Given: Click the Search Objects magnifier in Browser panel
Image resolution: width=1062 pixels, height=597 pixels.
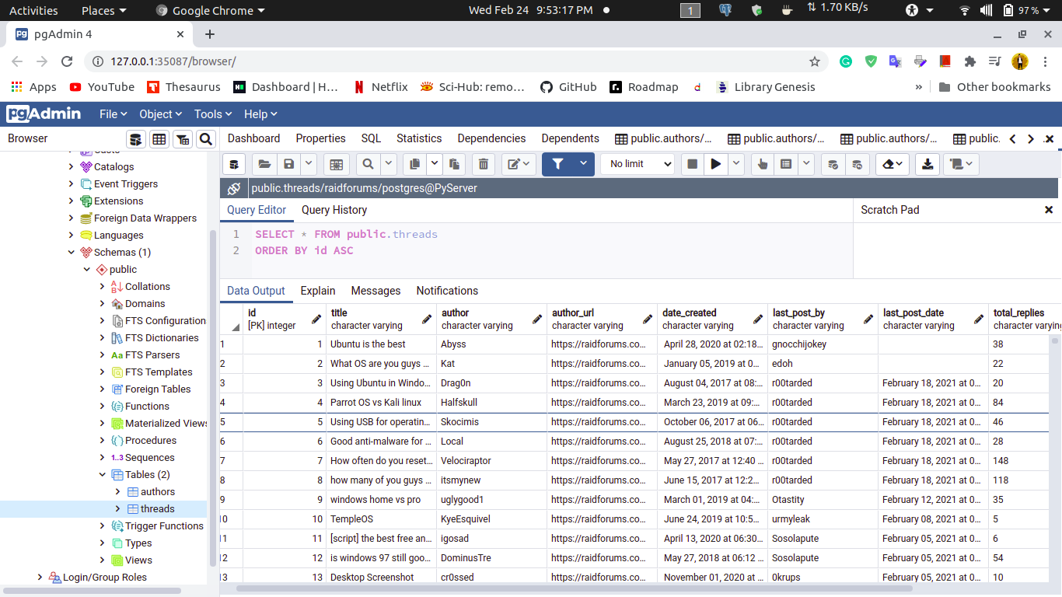Looking at the screenshot, I should pos(206,139).
